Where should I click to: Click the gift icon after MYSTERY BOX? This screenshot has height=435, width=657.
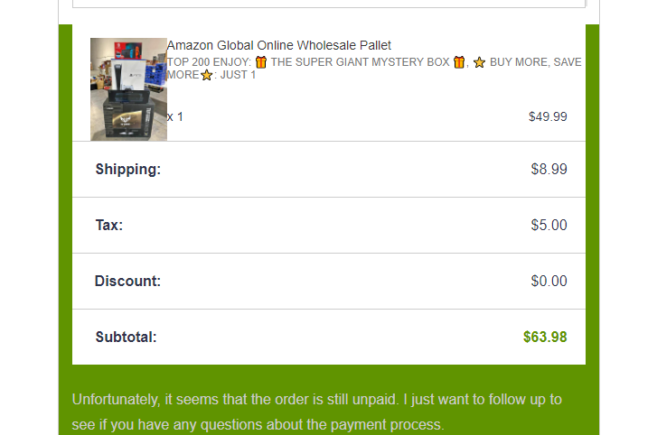pos(459,62)
